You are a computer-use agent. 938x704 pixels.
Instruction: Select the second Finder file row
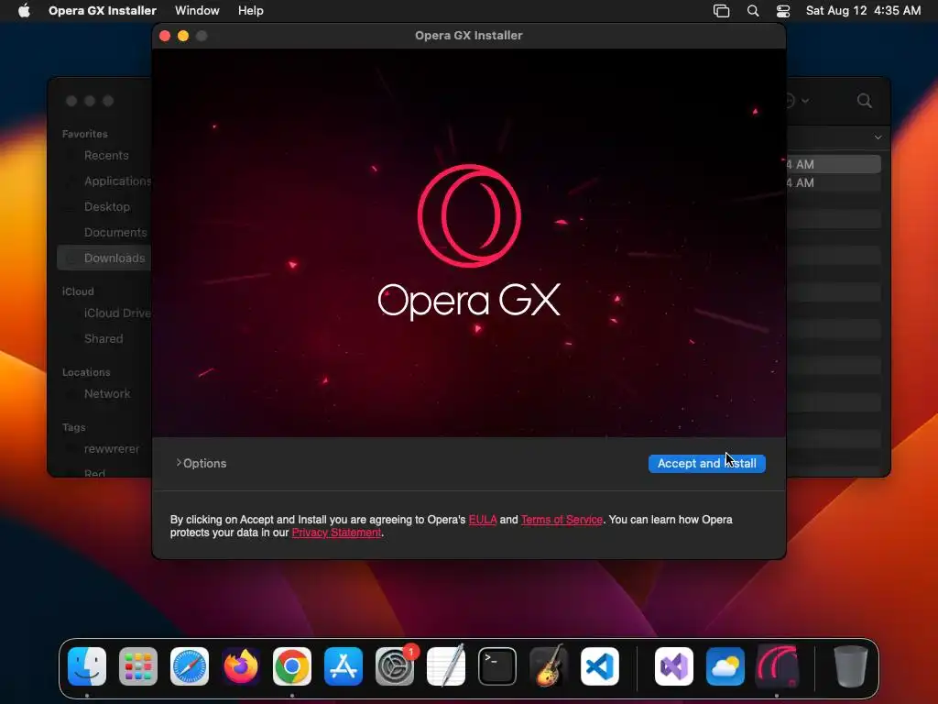click(833, 182)
